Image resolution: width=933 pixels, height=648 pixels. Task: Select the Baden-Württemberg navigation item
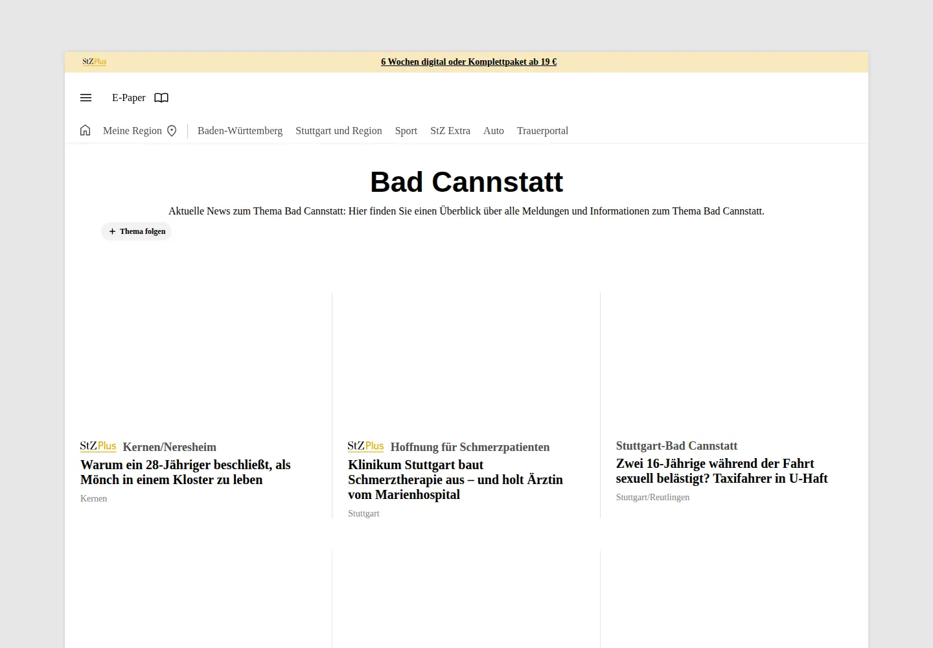click(240, 131)
